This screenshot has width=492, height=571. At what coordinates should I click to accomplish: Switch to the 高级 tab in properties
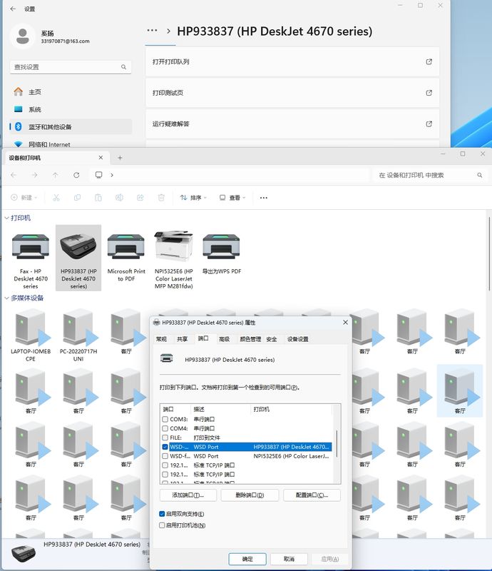pyautogui.click(x=224, y=339)
